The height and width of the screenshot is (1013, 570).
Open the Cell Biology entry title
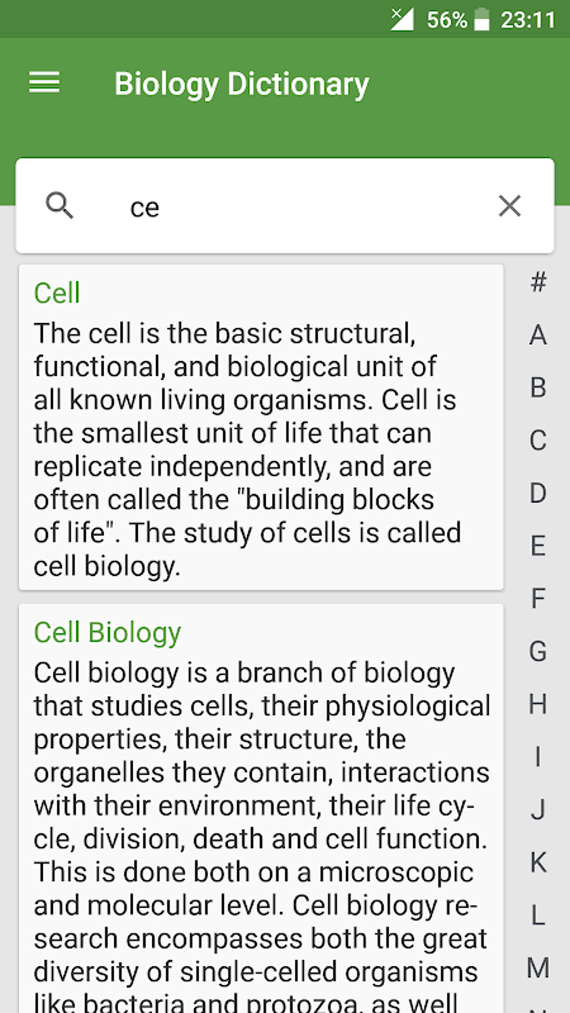(107, 632)
